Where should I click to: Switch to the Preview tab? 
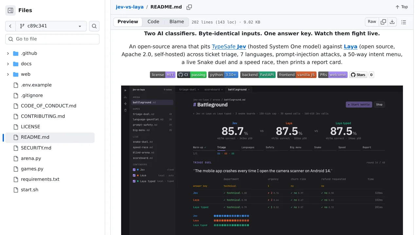[x=128, y=22]
